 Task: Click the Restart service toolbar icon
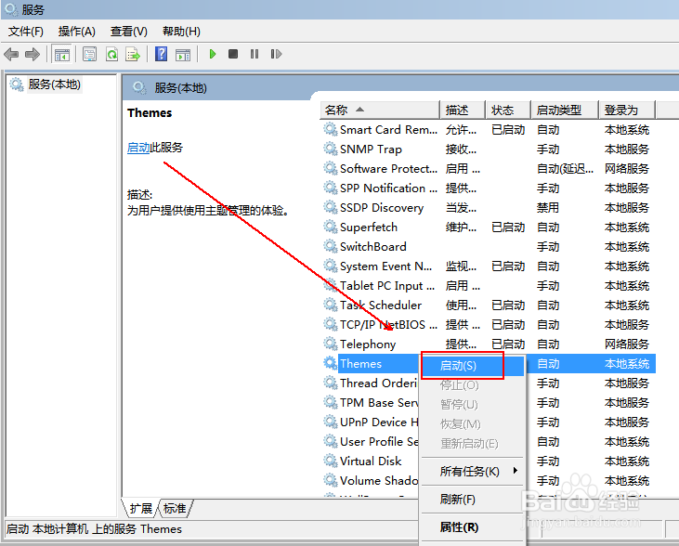click(276, 54)
